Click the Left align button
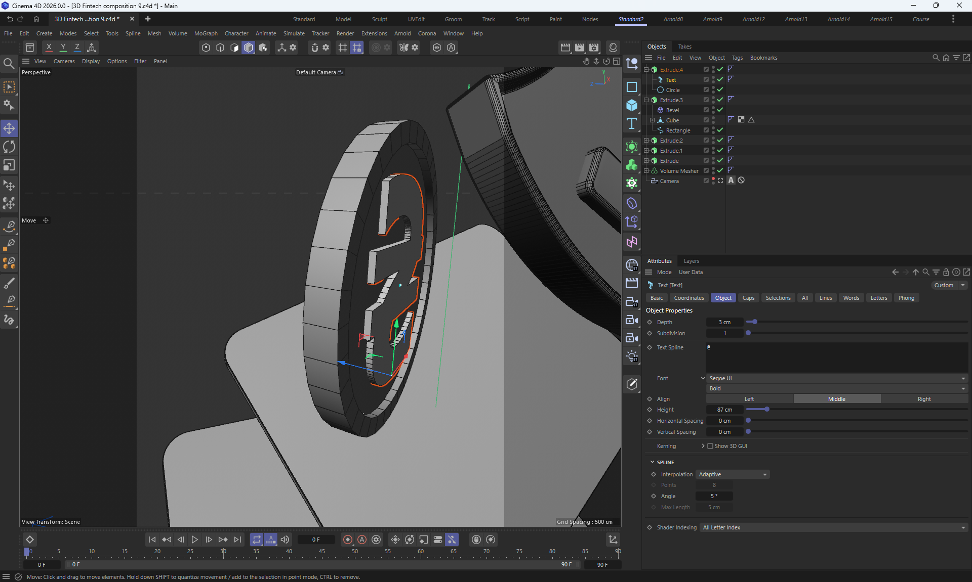Image resolution: width=972 pixels, height=582 pixels. point(749,399)
